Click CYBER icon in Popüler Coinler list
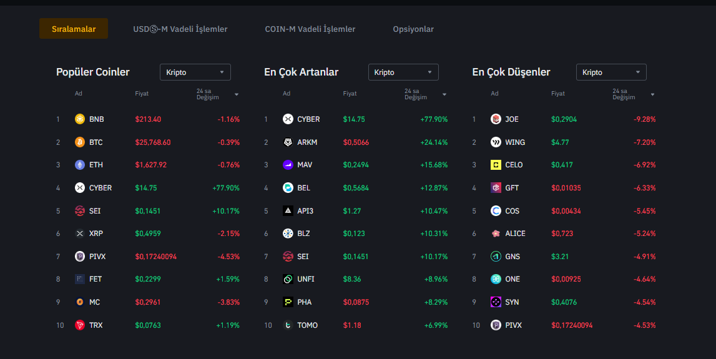This screenshot has height=359, width=716. (x=80, y=188)
